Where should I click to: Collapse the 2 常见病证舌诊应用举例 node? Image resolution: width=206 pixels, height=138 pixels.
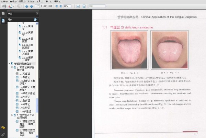click(12, 115)
